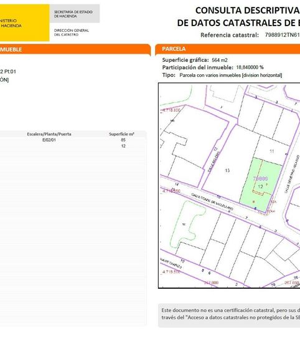This screenshot has width=300, height=338.
Task: Select the '564 m2' surface value
Action: 220,60
